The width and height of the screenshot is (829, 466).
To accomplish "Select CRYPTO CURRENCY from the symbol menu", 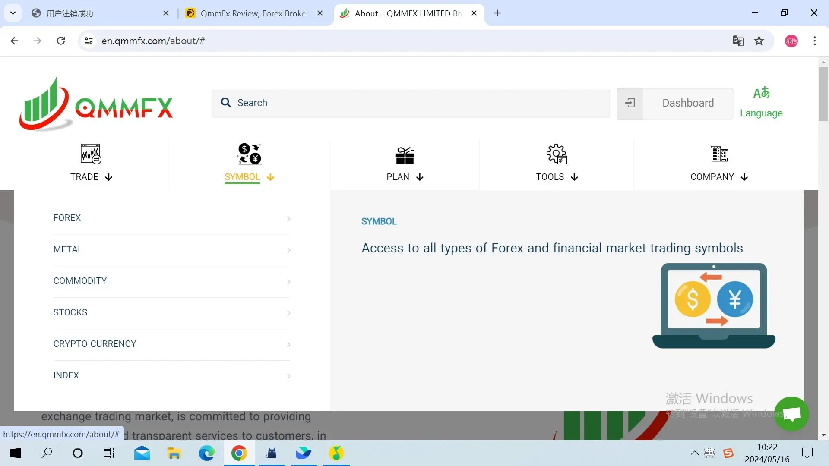I will [95, 344].
